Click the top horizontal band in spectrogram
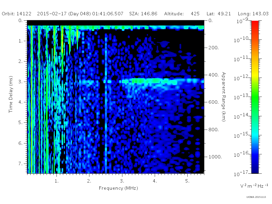Image resolution: width=272 pixels, height=204 pixels. 116,27
